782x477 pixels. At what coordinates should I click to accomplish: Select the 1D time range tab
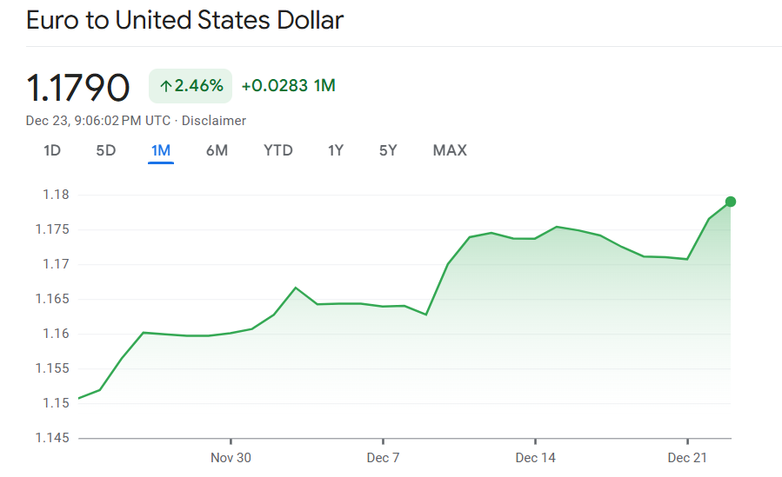(52, 150)
